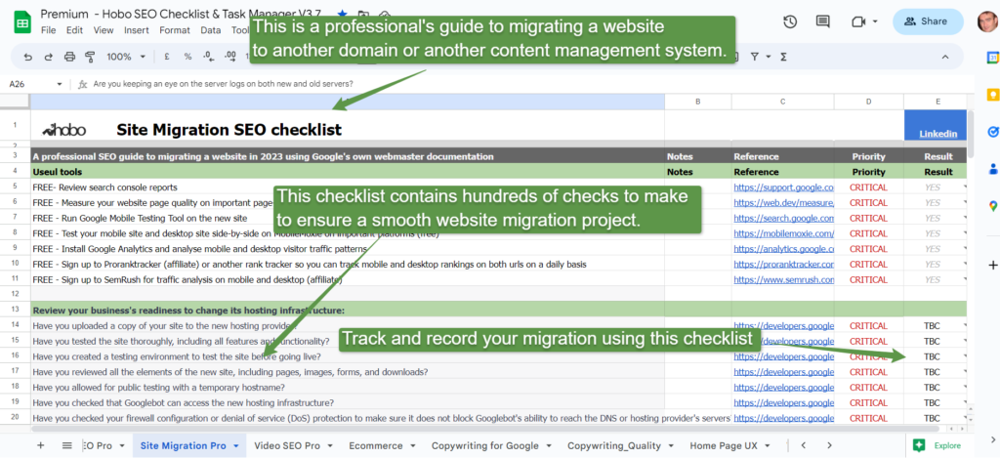The image size is (1000, 458).
Task: Open the Functions sigma icon
Action: [x=783, y=57]
